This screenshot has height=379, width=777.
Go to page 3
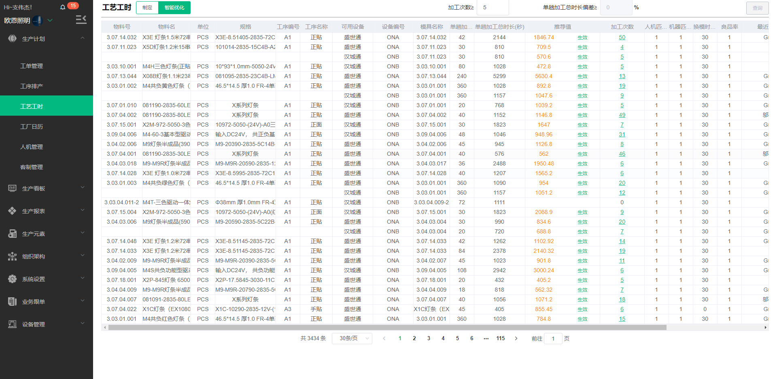[429, 339]
